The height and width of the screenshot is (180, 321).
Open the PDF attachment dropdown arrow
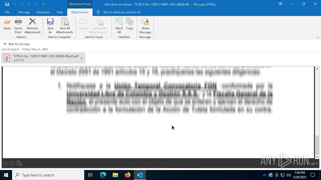82,58
